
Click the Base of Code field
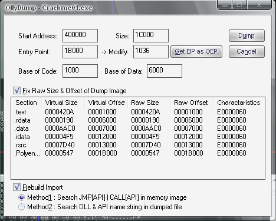tap(80, 71)
